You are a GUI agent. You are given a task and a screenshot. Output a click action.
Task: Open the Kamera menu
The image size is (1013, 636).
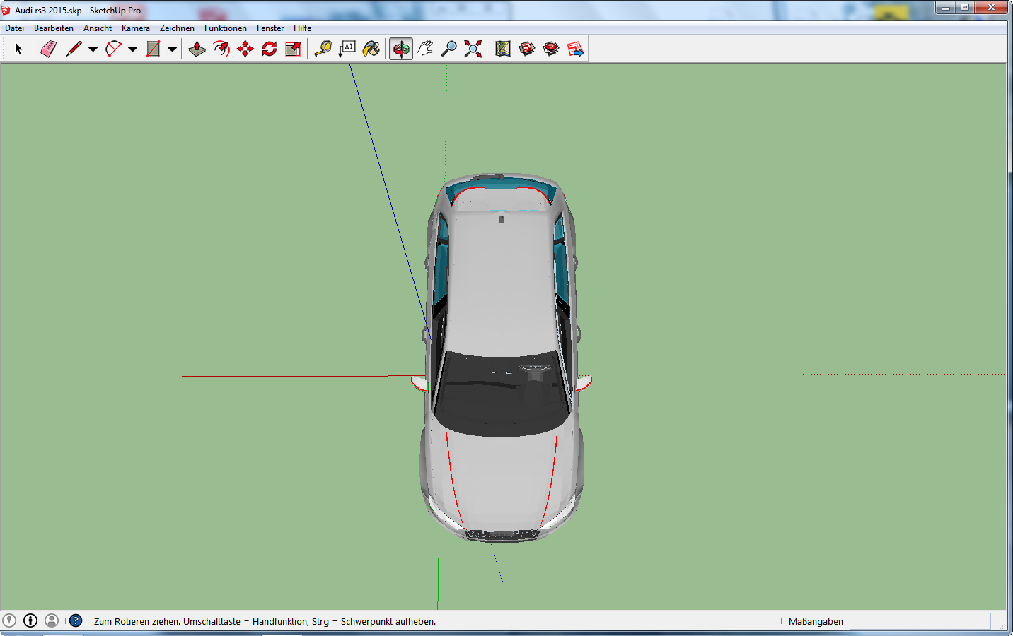135,28
